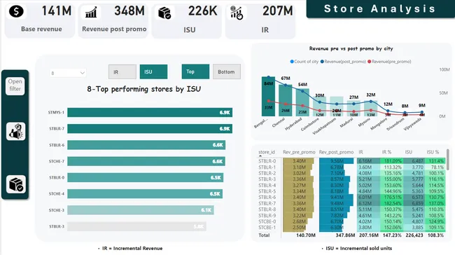Toggle ranking to Bottom stores
455x255 pixels.
226,71
